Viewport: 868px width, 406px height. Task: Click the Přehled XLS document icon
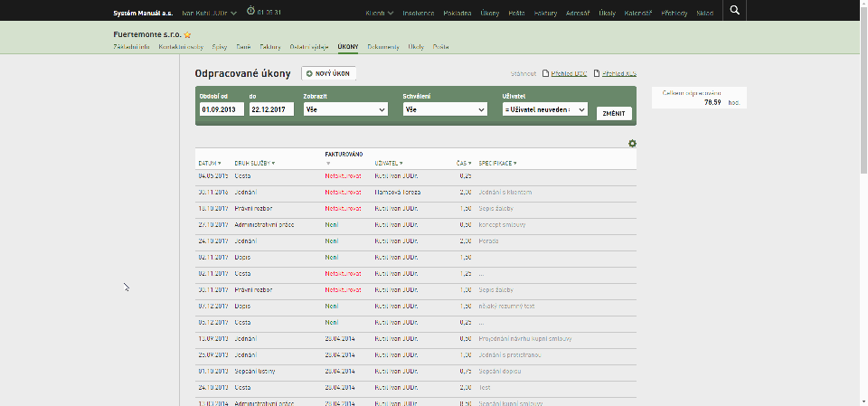(x=597, y=73)
